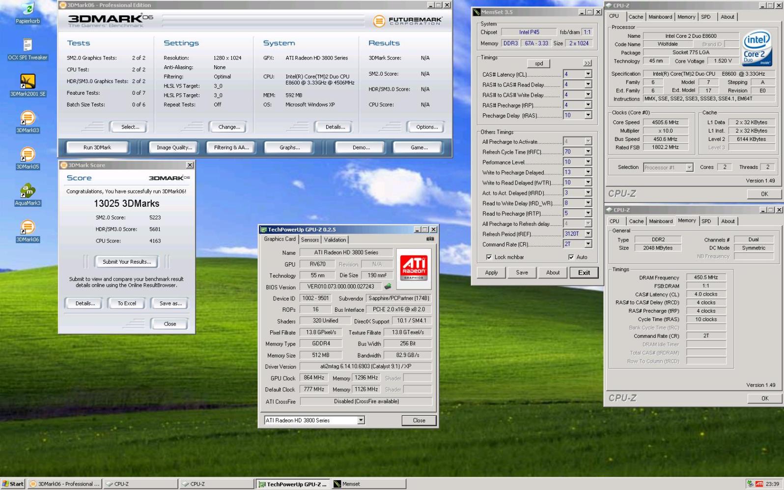Click the BIOS save chip icon in GPU-Z
Viewport: 784px width, 490px height.
[x=388, y=286]
